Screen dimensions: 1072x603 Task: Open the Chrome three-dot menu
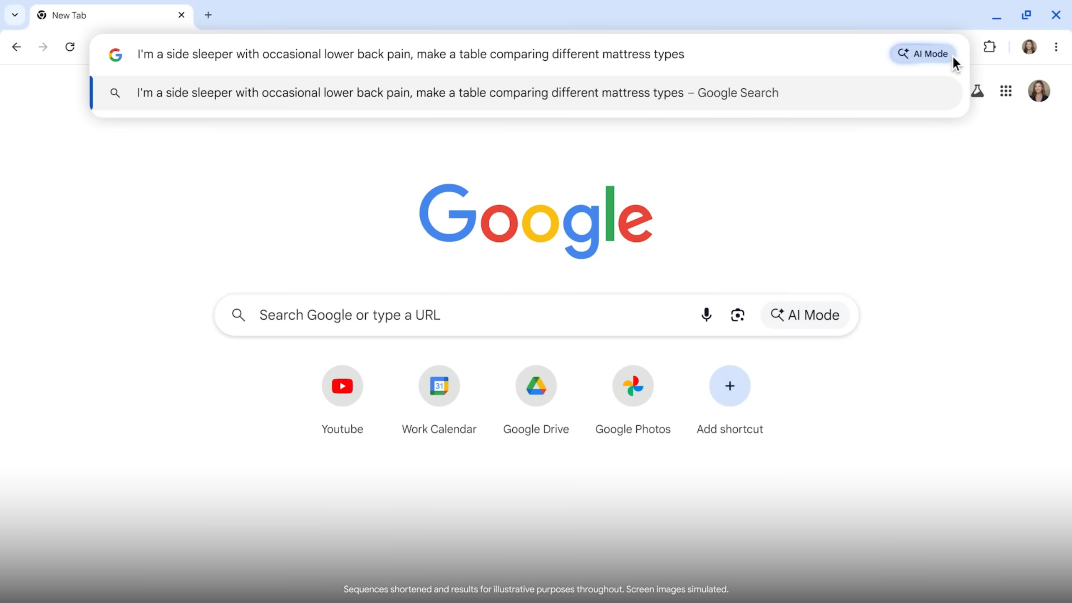tap(1056, 47)
